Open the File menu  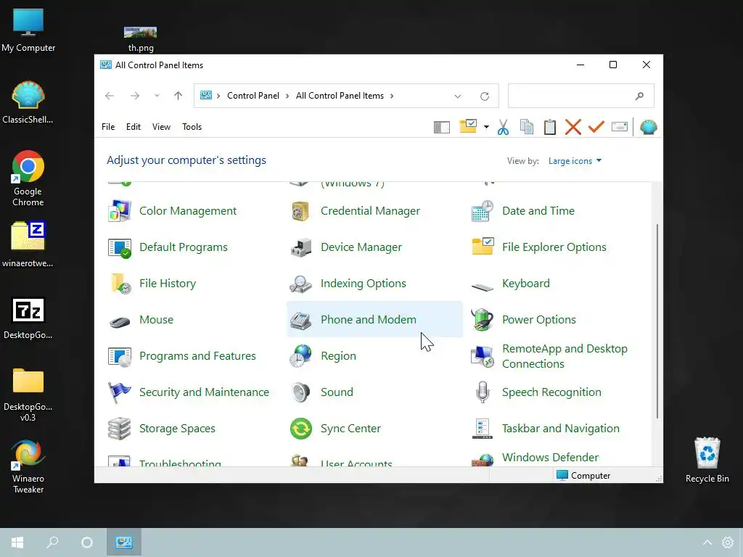(x=108, y=127)
